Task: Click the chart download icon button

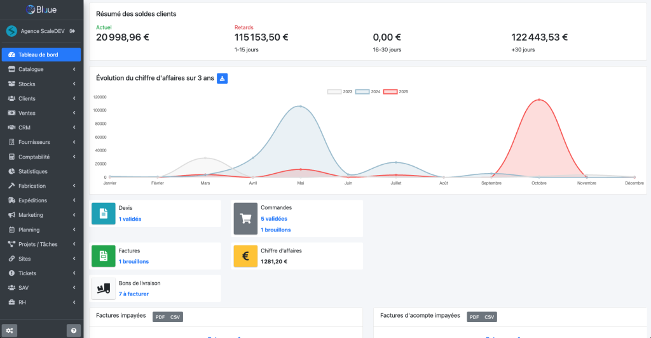Action: coord(223,79)
